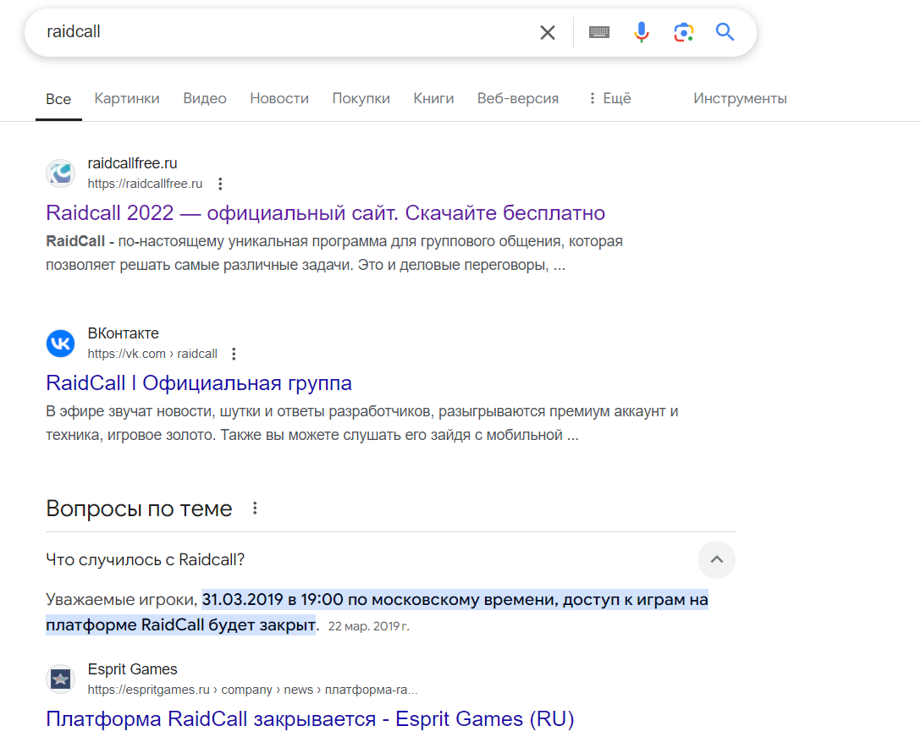Open image search by camera lens icon
The width and height of the screenshot is (921, 737).
click(x=684, y=32)
